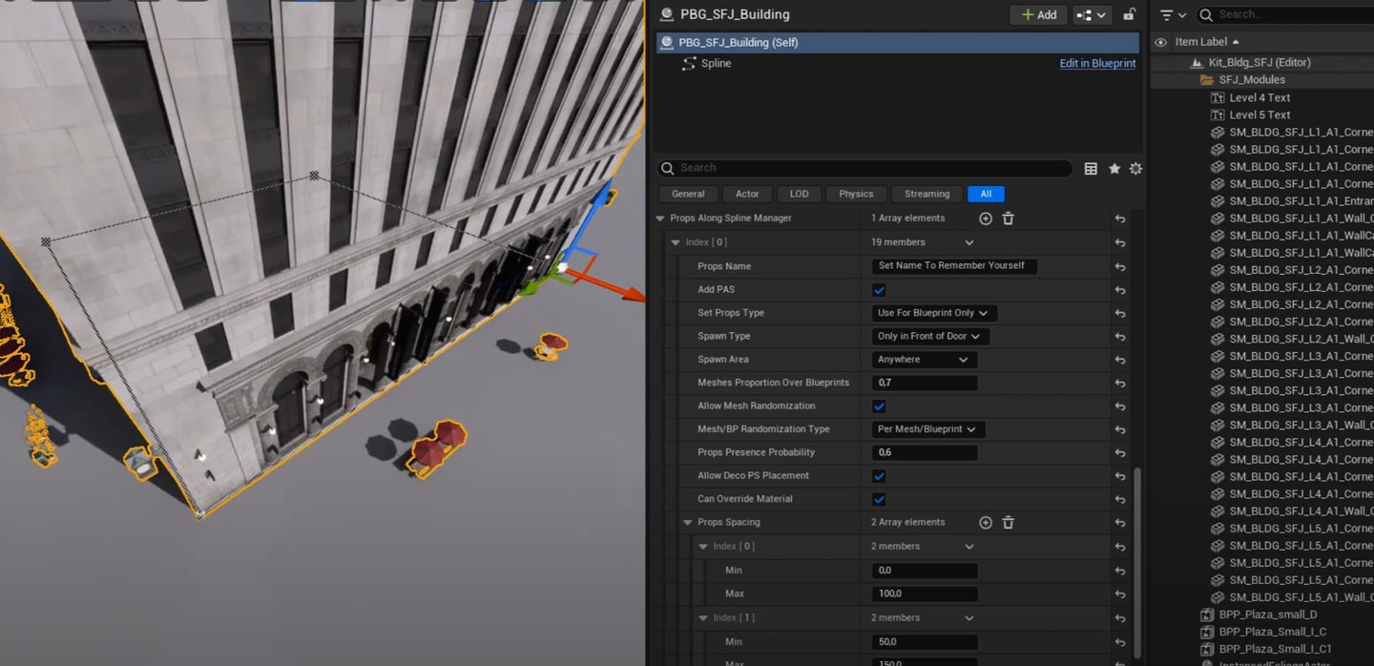
Task: Click the Details panel search field
Action: [864, 169]
